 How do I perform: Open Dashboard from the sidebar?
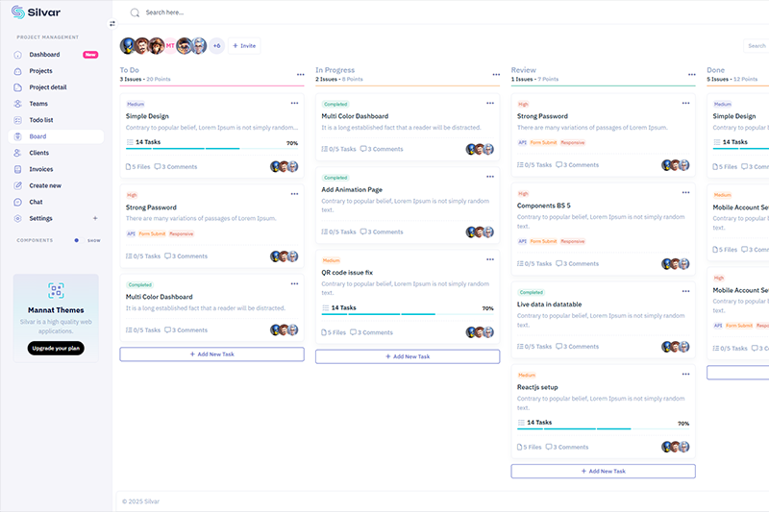(x=44, y=55)
